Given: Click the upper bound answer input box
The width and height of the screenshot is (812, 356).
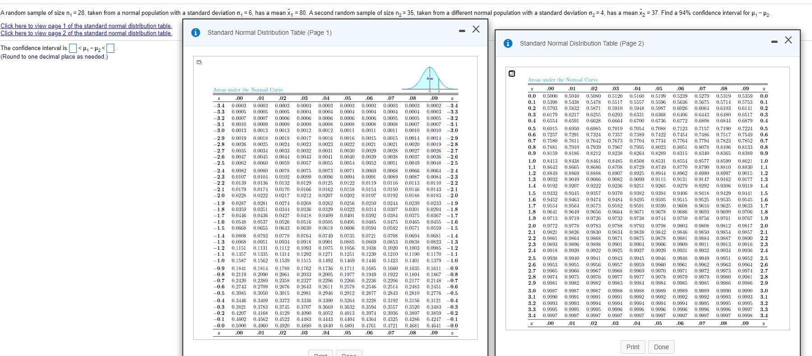Looking at the screenshot, I should pos(111,48).
